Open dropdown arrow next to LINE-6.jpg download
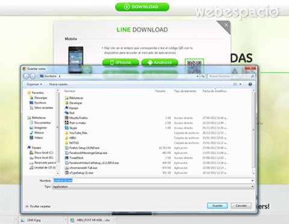The width and height of the screenshot is (289, 224). 66,220
